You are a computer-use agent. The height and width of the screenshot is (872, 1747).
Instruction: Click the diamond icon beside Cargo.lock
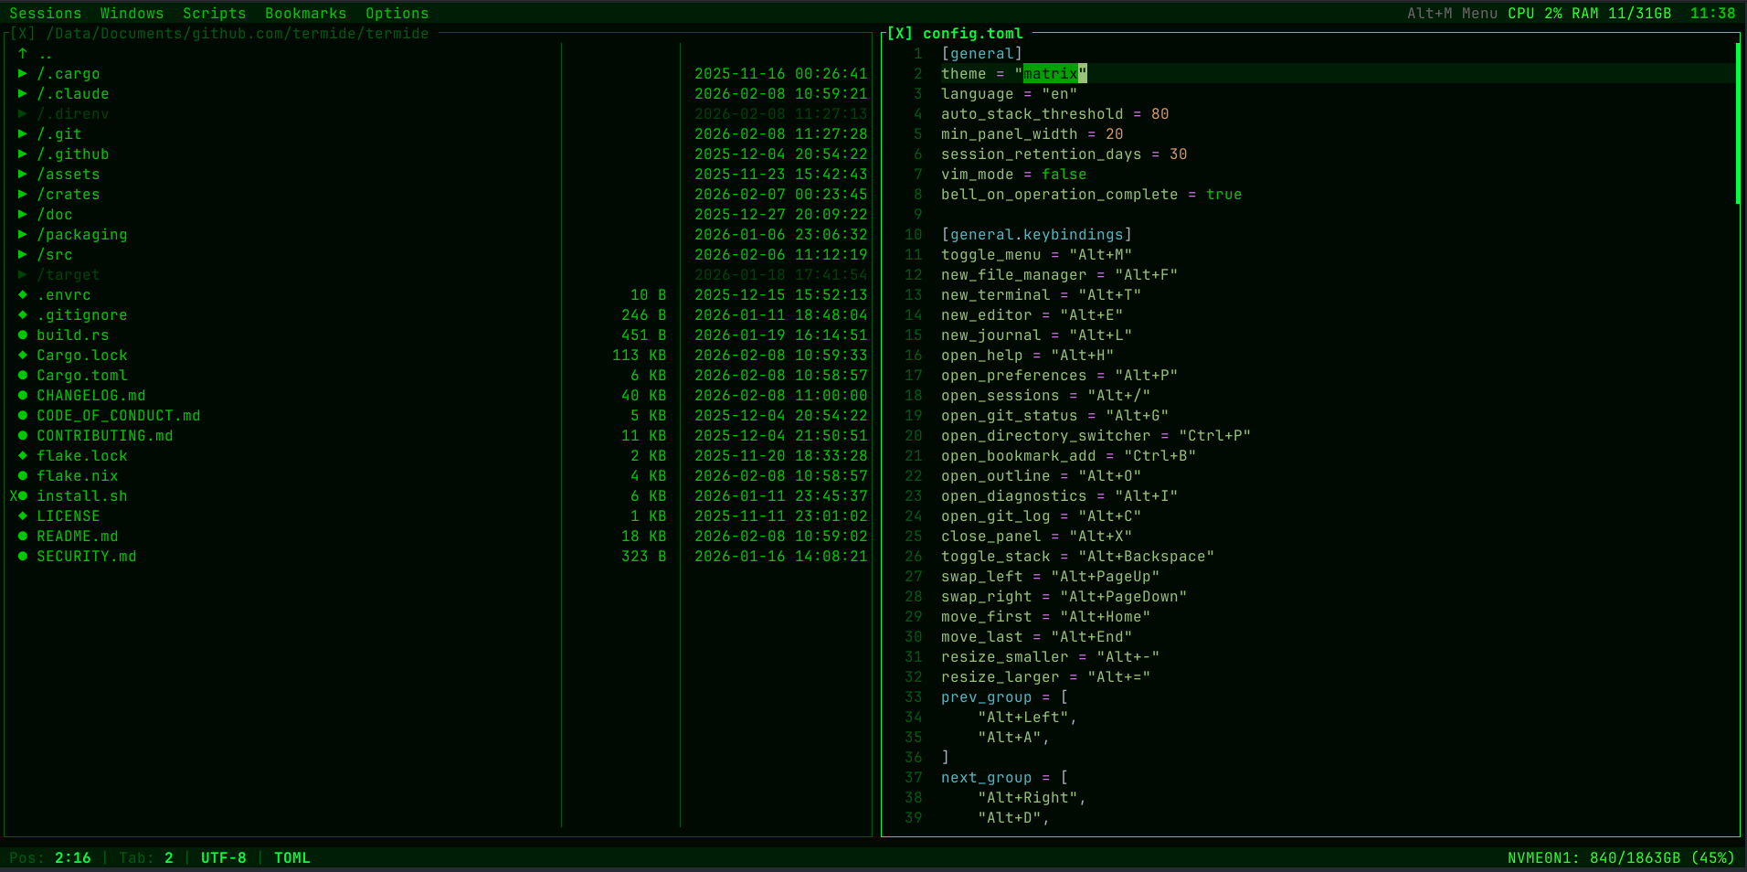click(22, 356)
